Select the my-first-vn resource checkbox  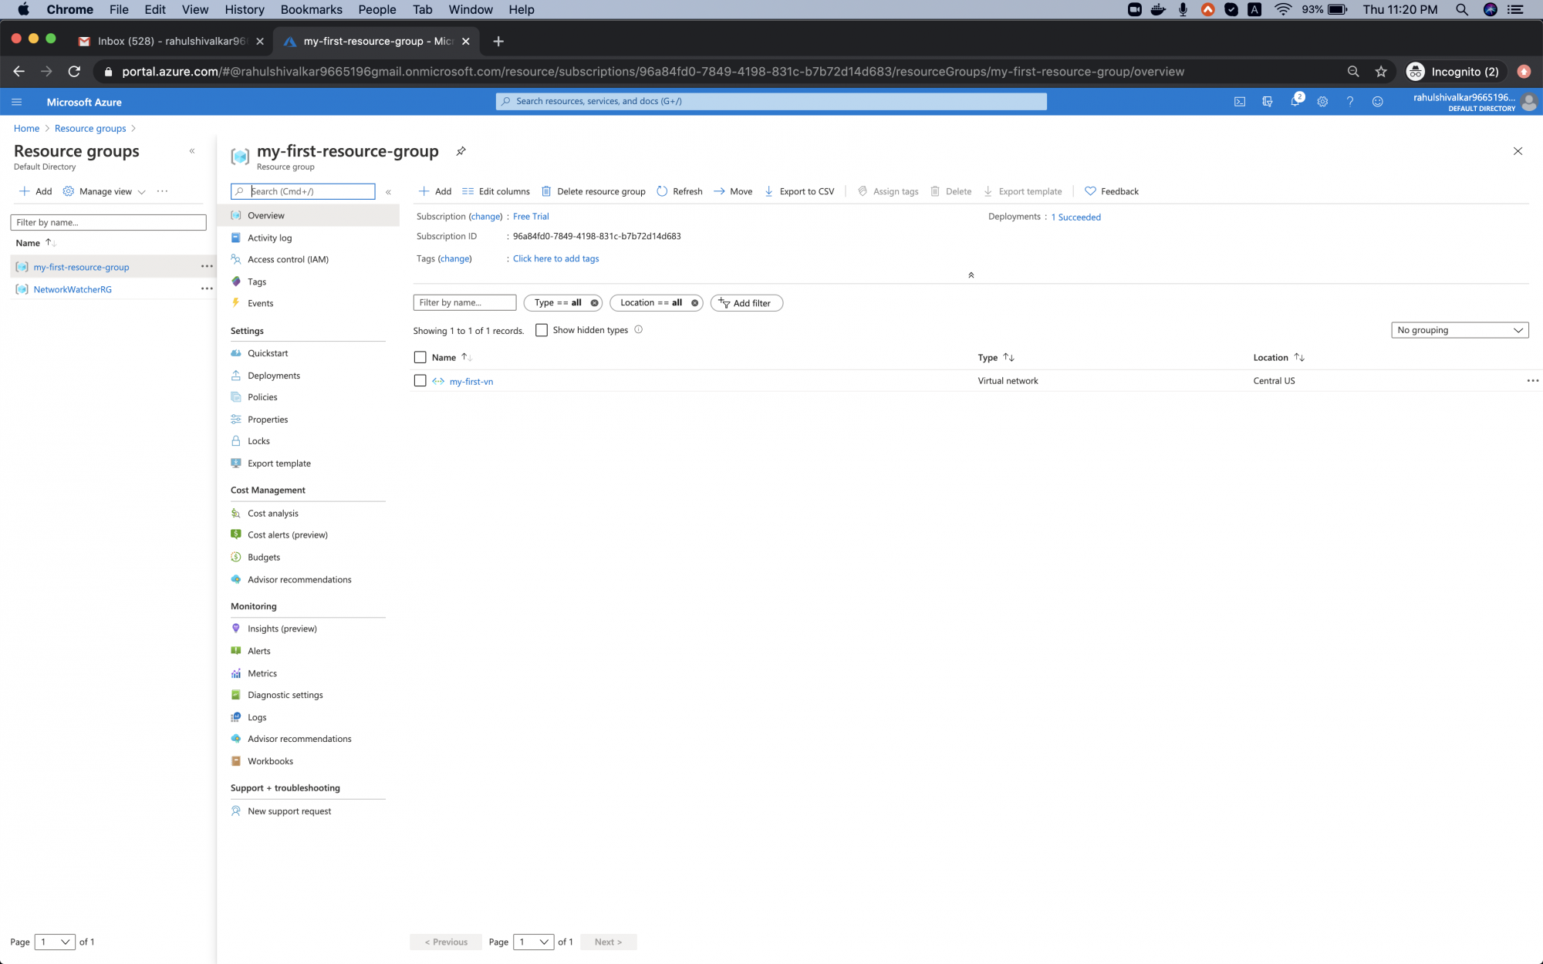[421, 381]
